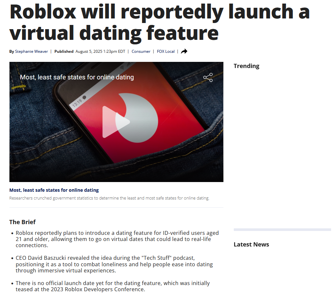
Task: Click the gray divider bar above Latest News
Action: click(x=282, y=230)
